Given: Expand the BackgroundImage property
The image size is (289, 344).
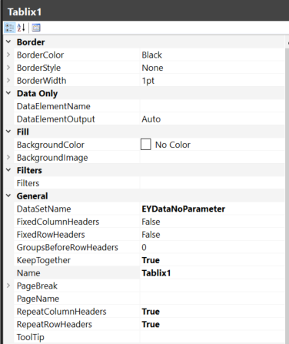Looking at the screenshot, I should (8, 157).
